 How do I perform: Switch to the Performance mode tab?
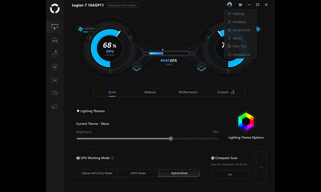point(188,92)
